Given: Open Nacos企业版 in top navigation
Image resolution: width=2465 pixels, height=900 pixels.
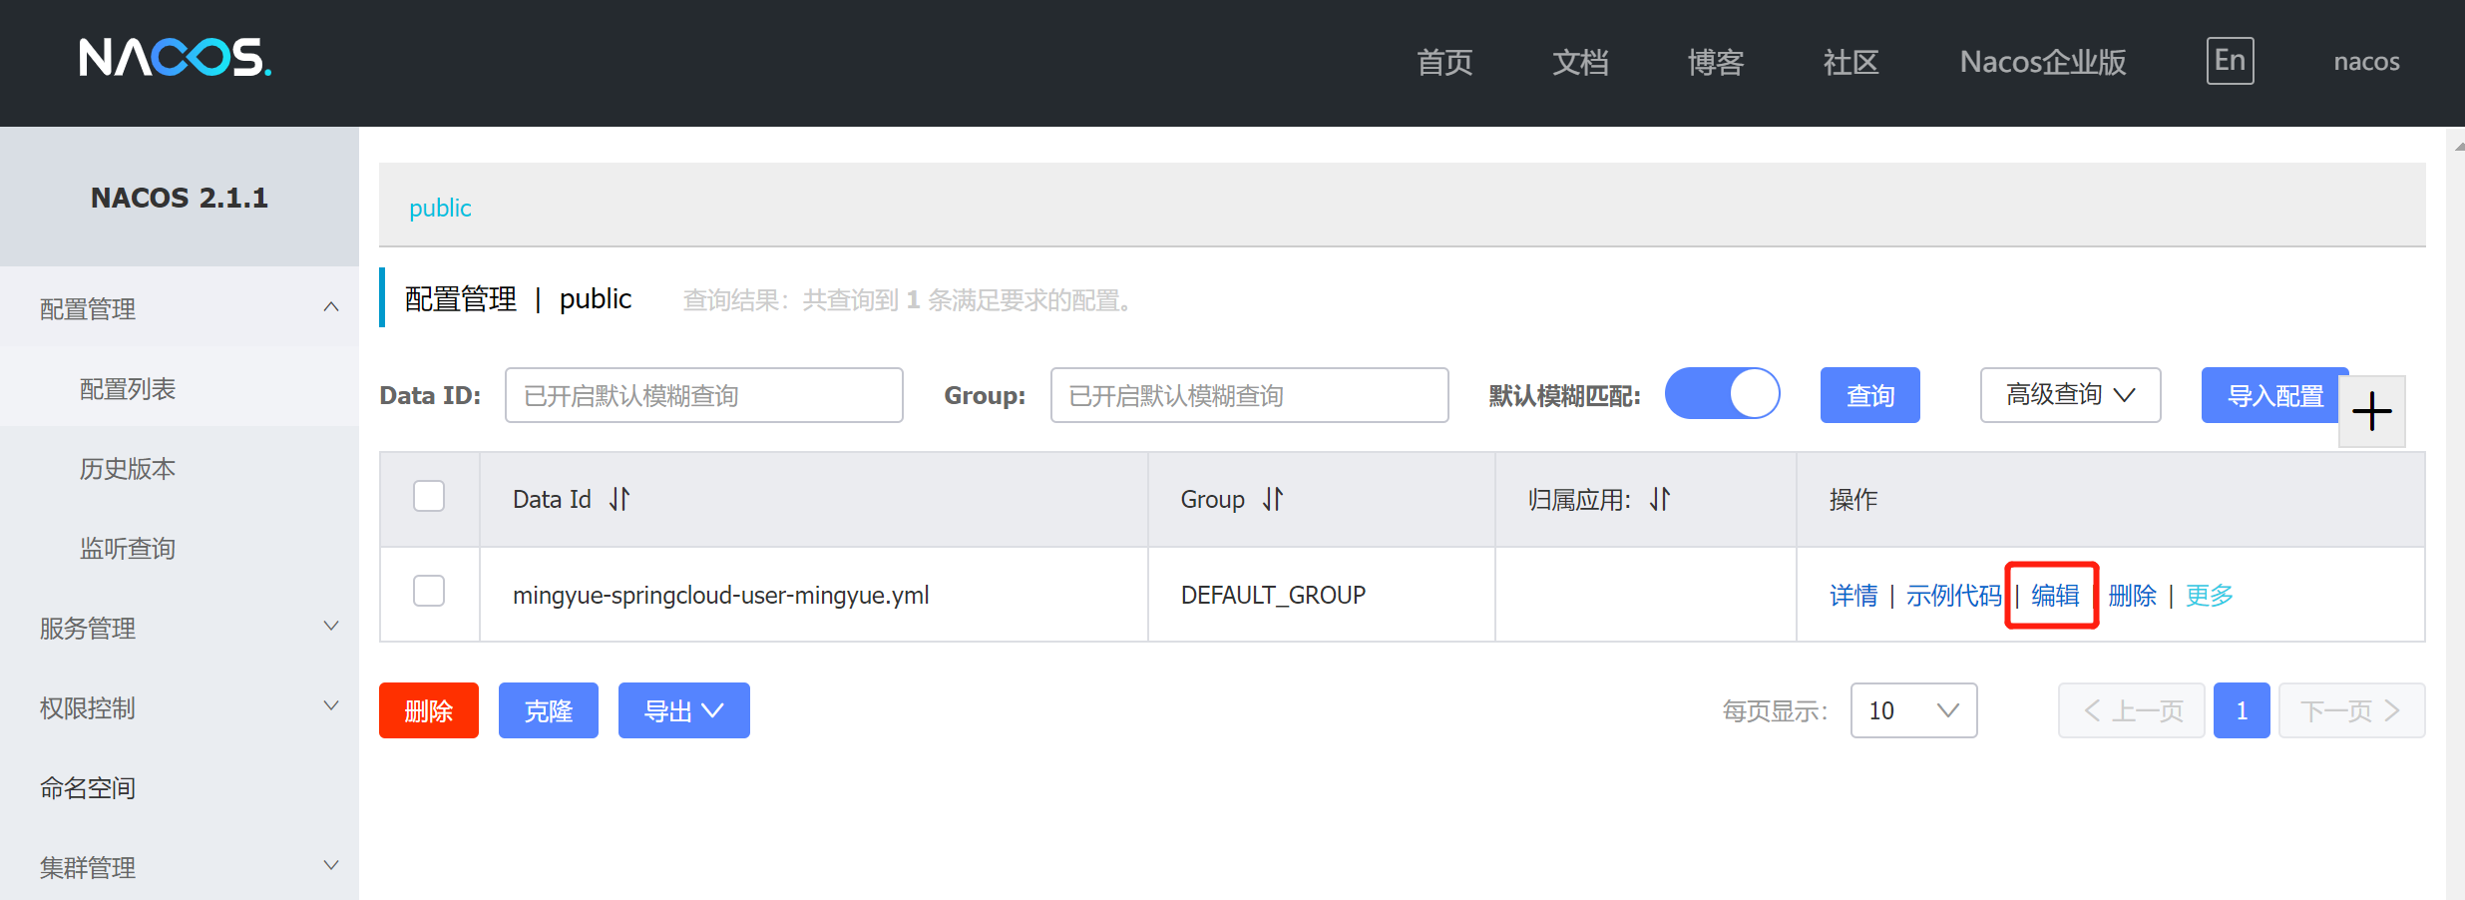Looking at the screenshot, I should coord(2043,62).
